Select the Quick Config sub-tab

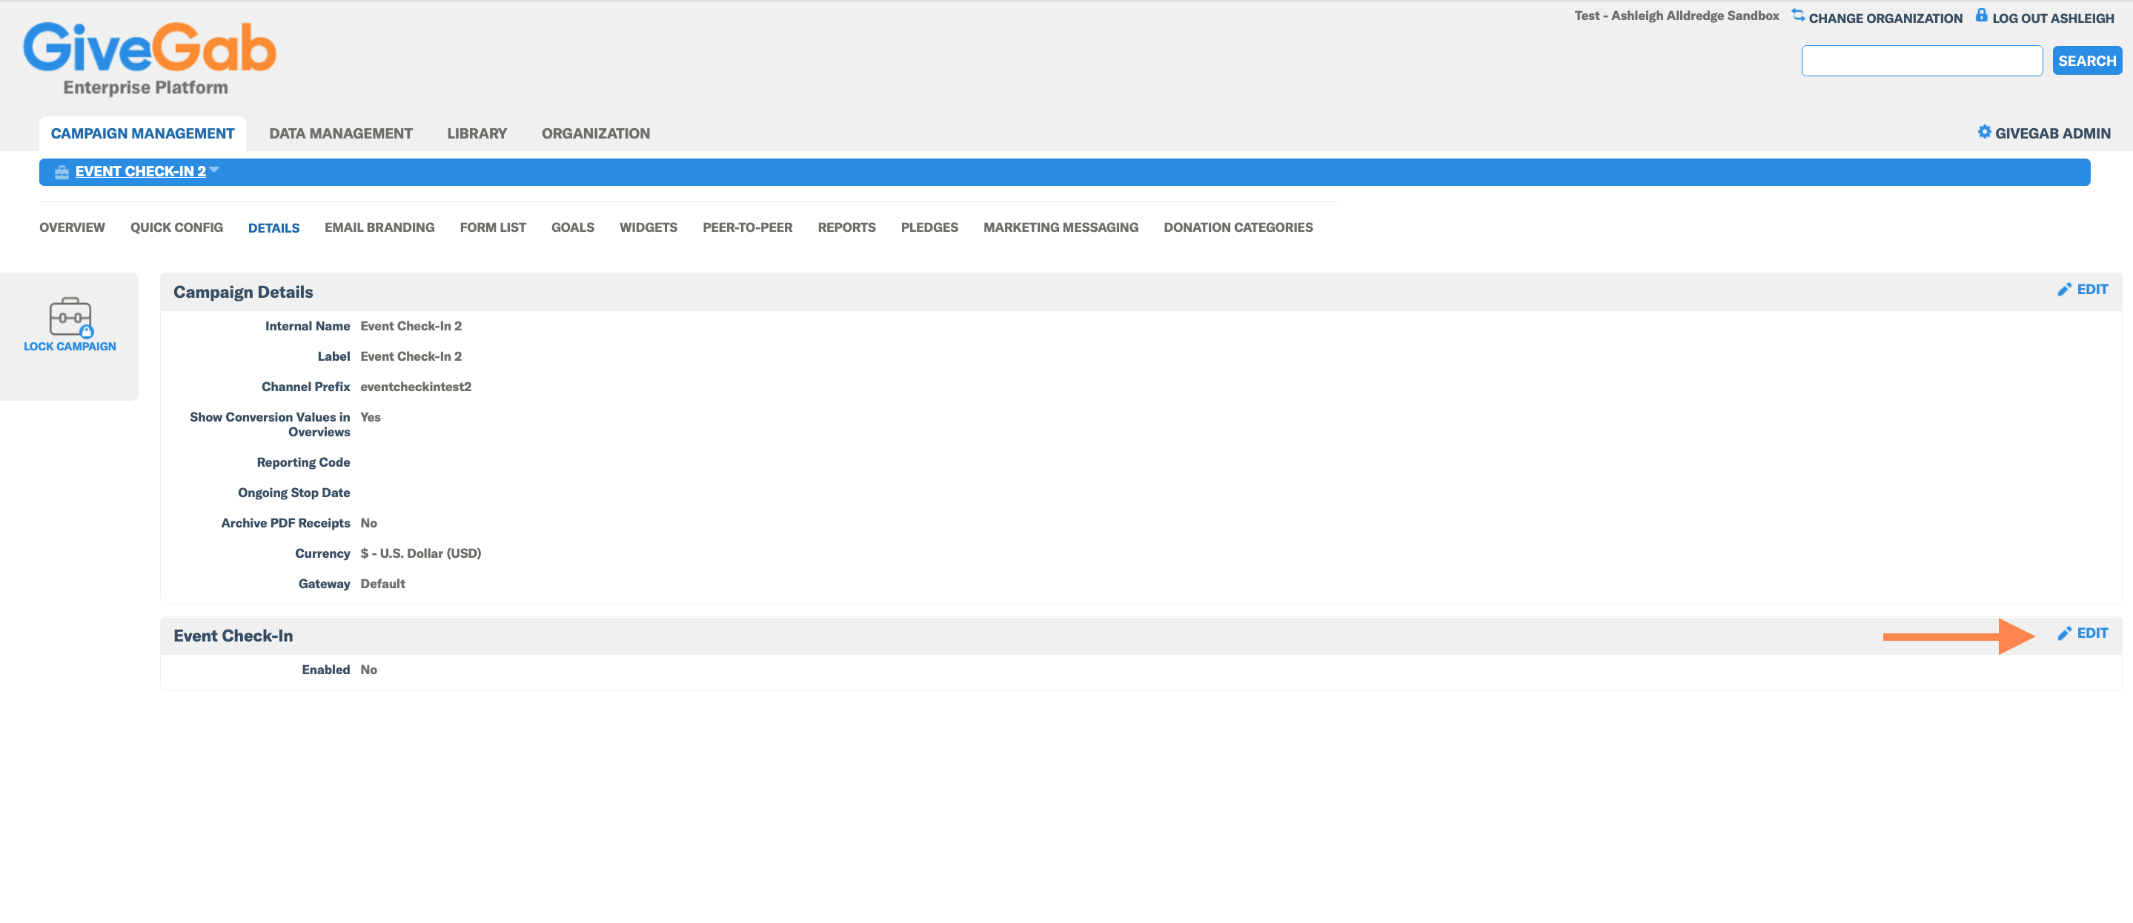tap(176, 227)
